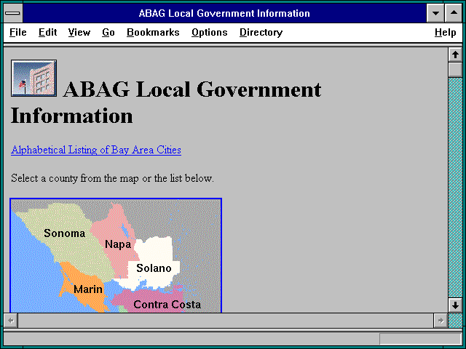This screenshot has height=349, width=466.
Task: Maximize the window with the up arrow
Action: click(454, 13)
